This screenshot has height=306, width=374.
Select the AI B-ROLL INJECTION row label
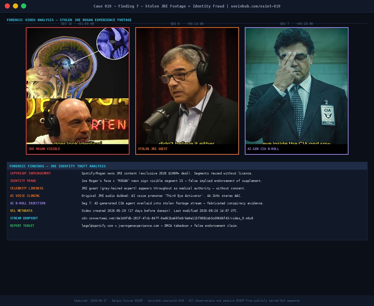tap(28, 203)
